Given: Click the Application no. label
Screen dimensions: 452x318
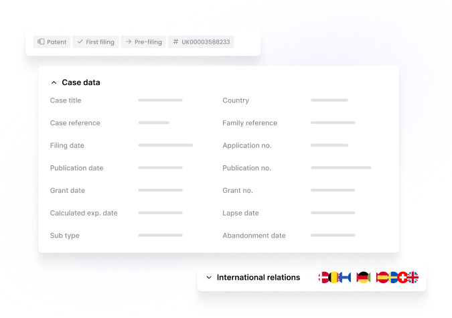Looking at the screenshot, I should (x=247, y=145).
